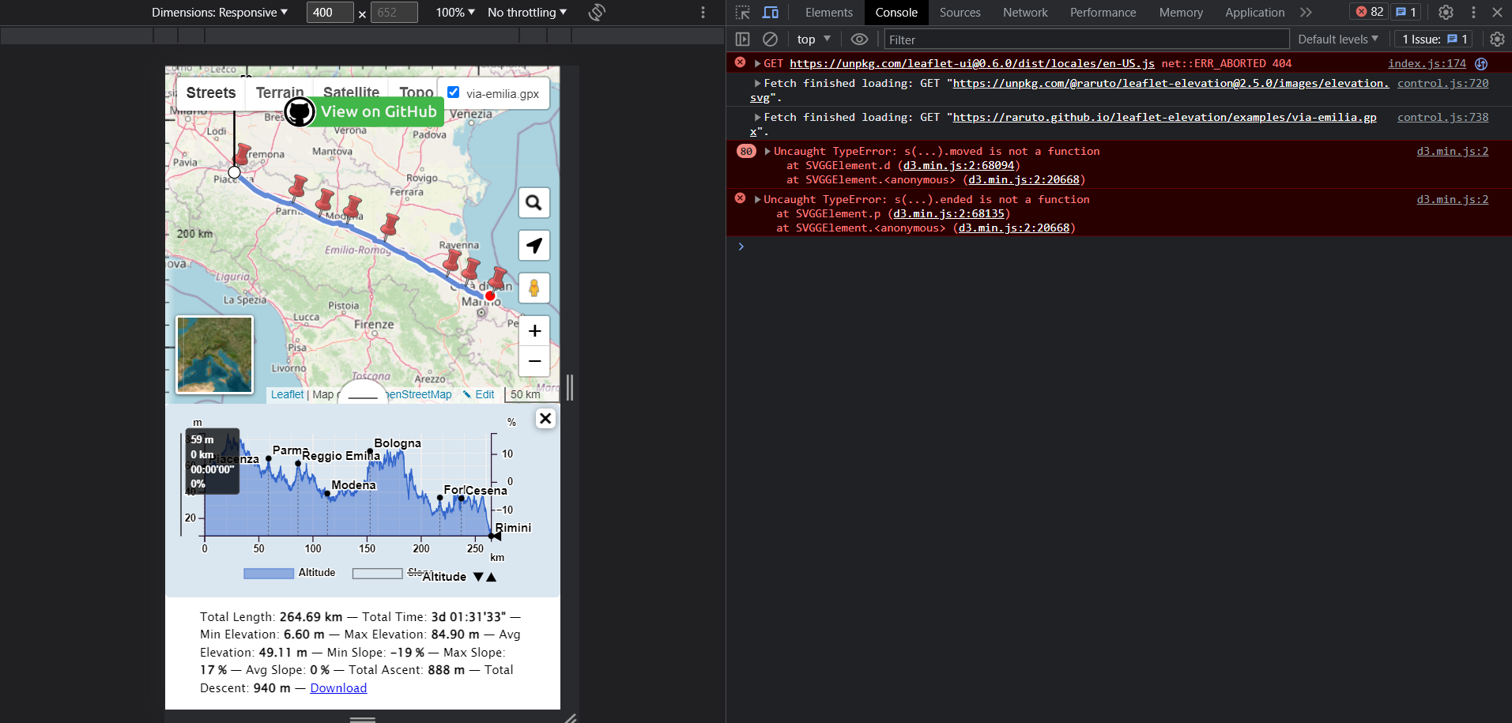
Task: Expand the first Uncaught TypeError entry
Action: (765, 151)
